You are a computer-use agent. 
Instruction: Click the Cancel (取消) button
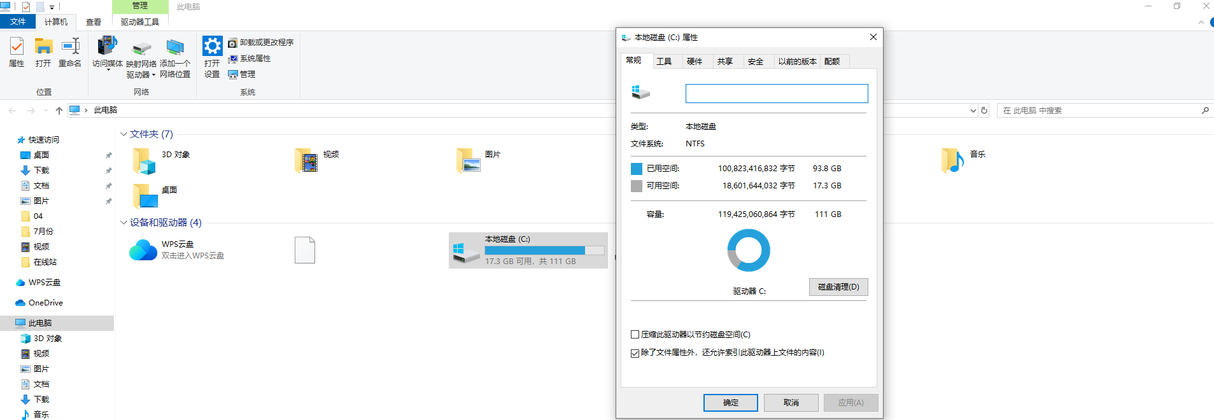pos(791,403)
